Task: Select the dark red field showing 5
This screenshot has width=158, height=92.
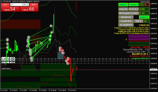Action: point(147,5)
